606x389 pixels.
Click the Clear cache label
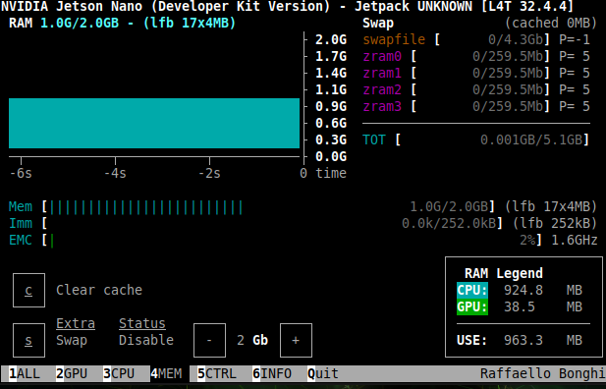pyautogui.click(x=99, y=290)
